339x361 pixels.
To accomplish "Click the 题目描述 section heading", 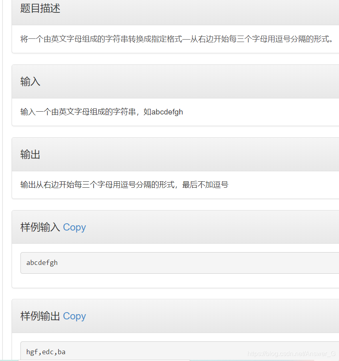I will 40,8.
